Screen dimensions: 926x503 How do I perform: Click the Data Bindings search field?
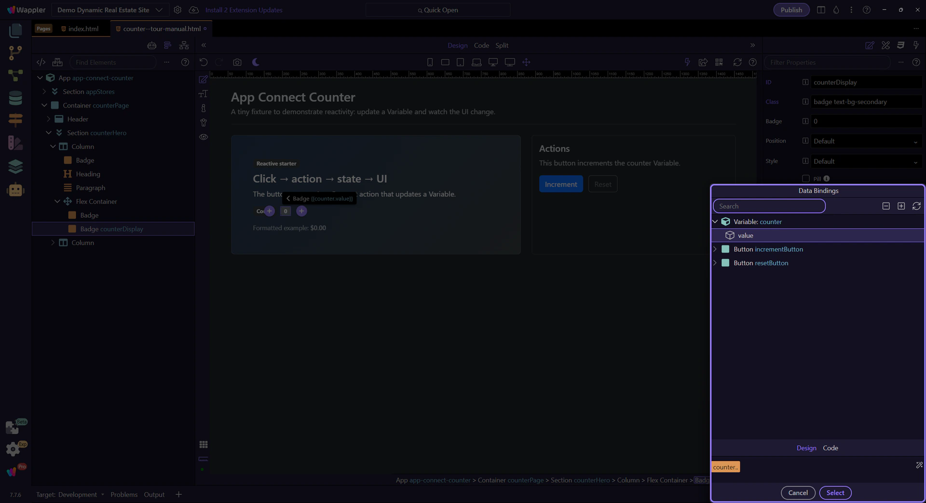coord(769,206)
